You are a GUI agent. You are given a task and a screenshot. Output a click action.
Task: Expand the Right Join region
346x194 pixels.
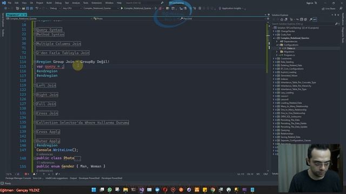coord(35,95)
